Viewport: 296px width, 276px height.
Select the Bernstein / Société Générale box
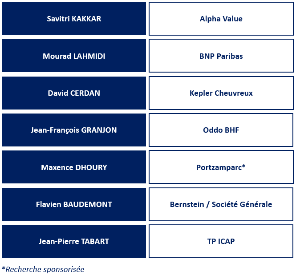(x=221, y=204)
